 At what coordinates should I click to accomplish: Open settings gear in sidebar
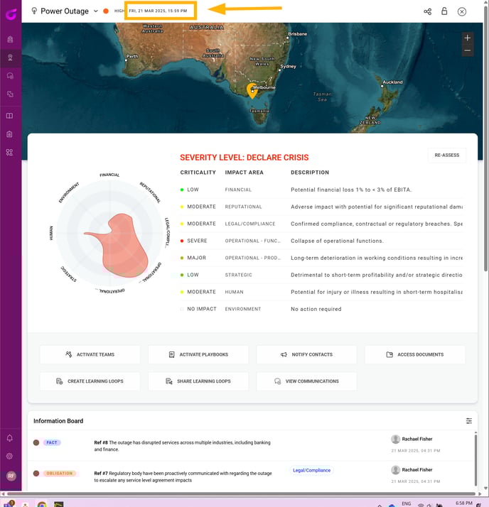(10, 457)
